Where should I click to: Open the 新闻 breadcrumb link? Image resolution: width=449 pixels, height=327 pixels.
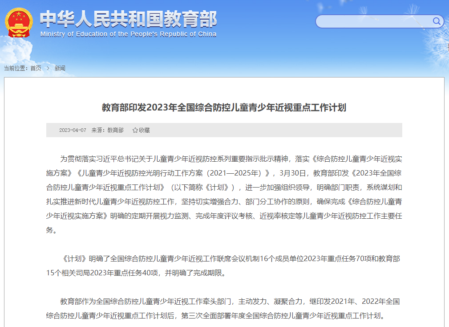pyautogui.click(x=60, y=68)
